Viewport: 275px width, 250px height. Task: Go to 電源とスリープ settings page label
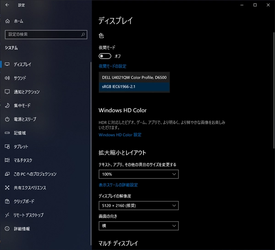25,119
